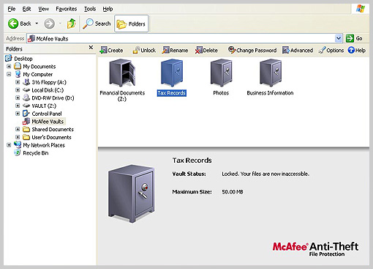
Task: Expand My Network Places tree node
Action: coord(9,145)
